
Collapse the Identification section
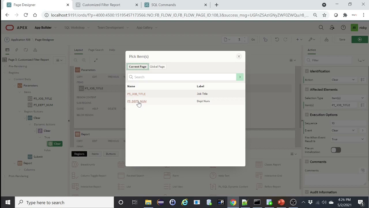click(x=307, y=71)
